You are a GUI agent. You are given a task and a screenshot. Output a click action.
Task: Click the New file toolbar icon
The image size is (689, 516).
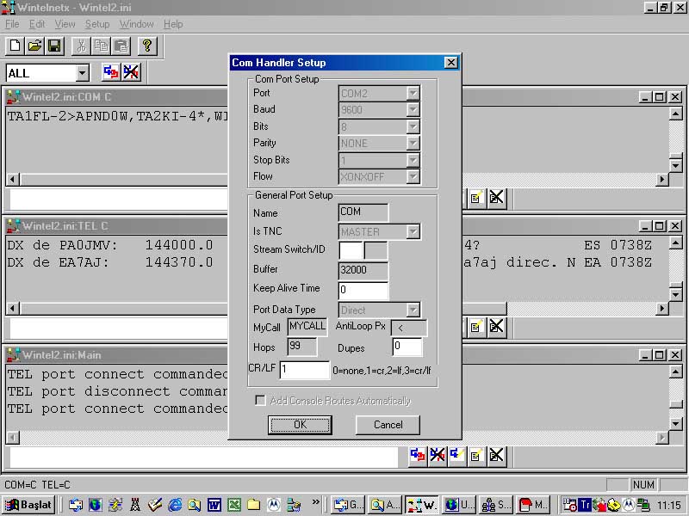click(x=15, y=46)
